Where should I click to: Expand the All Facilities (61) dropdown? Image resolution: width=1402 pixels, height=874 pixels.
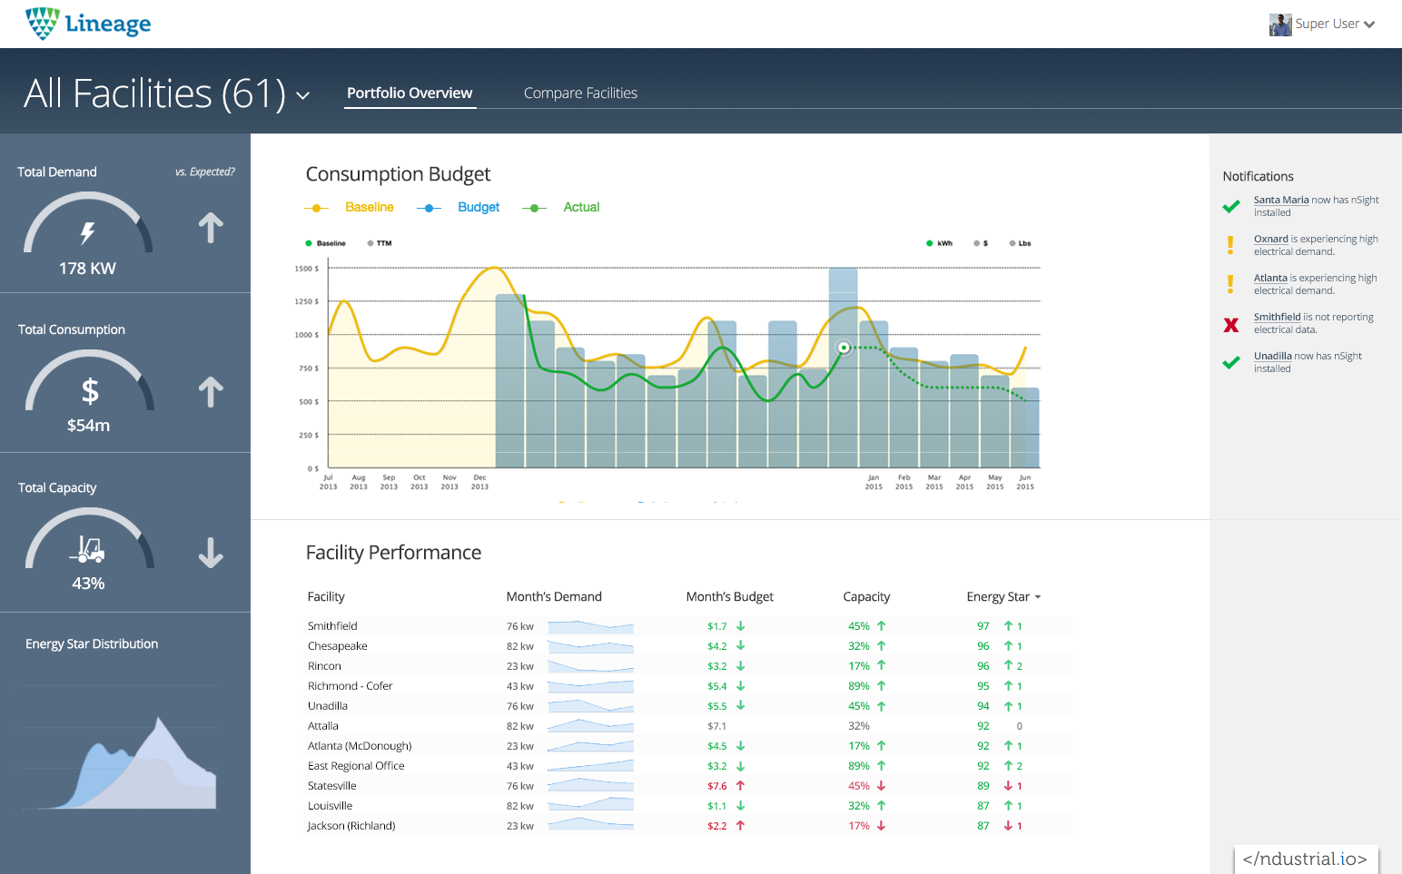coord(303,95)
